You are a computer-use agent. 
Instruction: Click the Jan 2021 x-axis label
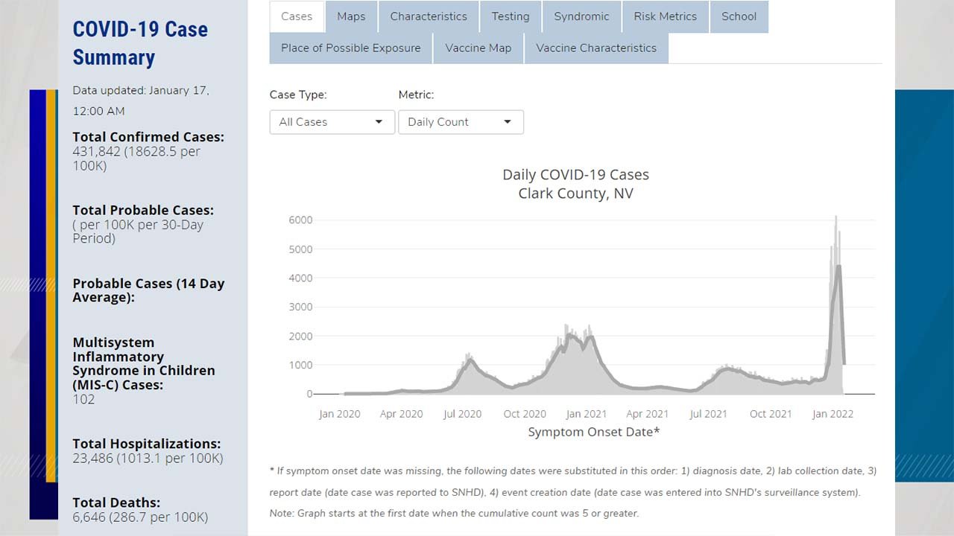coord(586,414)
